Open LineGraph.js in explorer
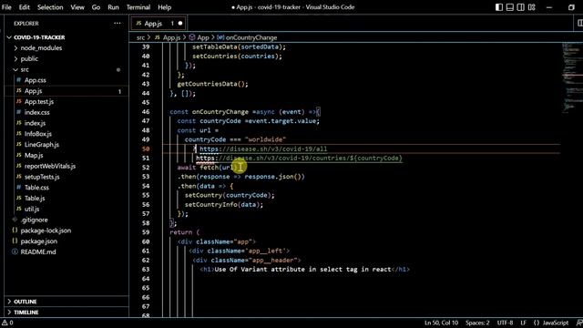583x328 pixels. tap(42, 145)
